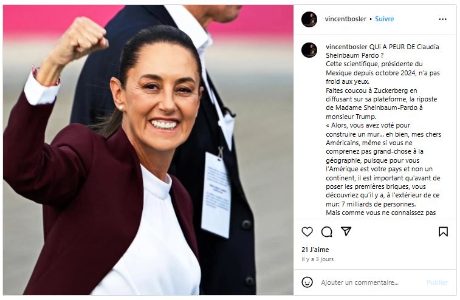
Task: Click the Publier button
Action: click(x=437, y=282)
